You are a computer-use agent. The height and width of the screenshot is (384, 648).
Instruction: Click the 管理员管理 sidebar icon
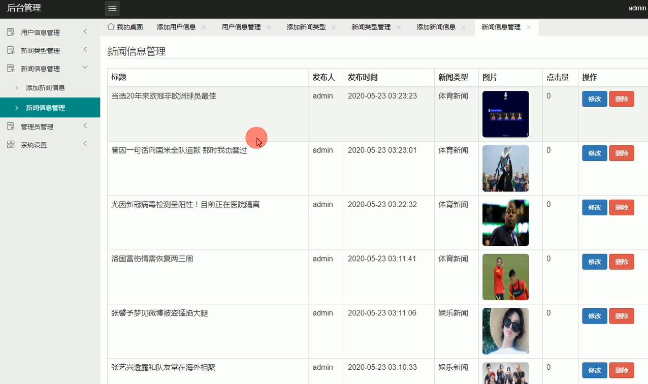pyautogui.click(x=11, y=126)
